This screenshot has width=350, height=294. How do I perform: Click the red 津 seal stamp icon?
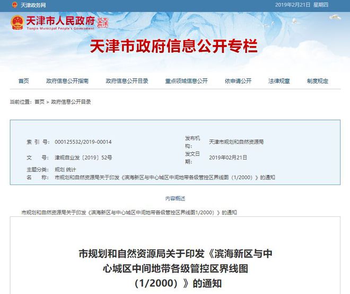point(102,23)
